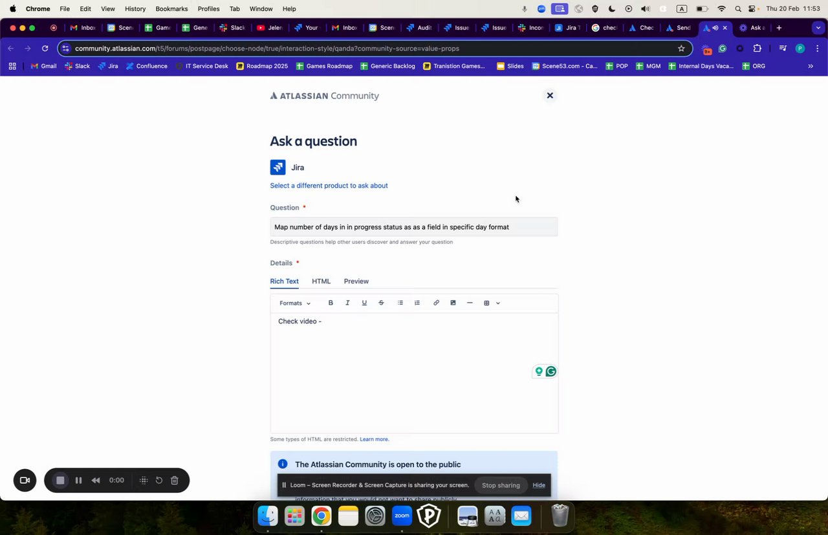Open the IT Service Desk bookmark

pos(202,66)
